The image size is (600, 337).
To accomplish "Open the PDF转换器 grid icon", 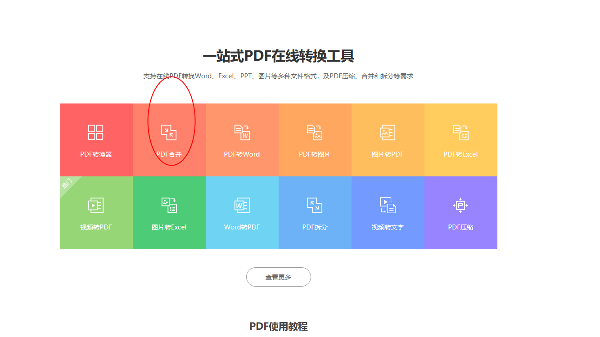I will (96, 132).
